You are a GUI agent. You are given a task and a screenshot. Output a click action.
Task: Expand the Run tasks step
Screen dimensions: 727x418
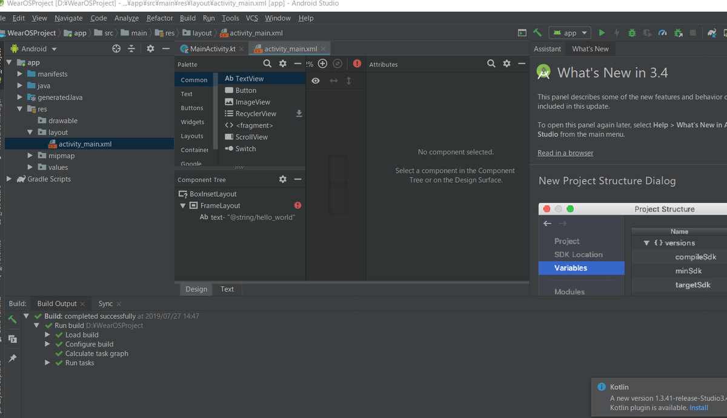(48, 363)
